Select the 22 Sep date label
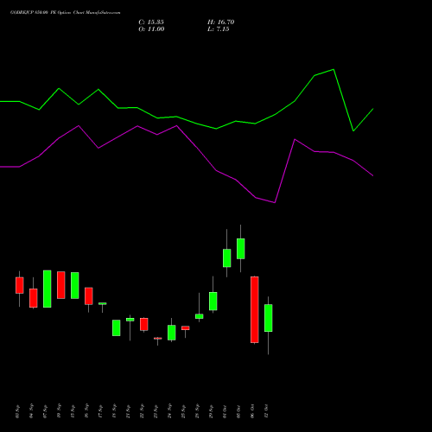This screenshot has height=432, width=432. (x=142, y=411)
